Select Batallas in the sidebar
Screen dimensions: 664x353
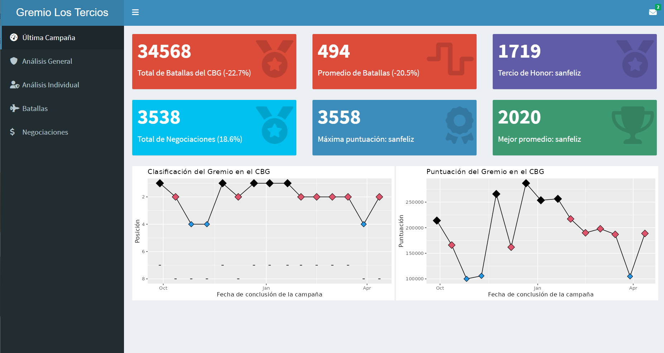pyautogui.click(x=35, y=108)
